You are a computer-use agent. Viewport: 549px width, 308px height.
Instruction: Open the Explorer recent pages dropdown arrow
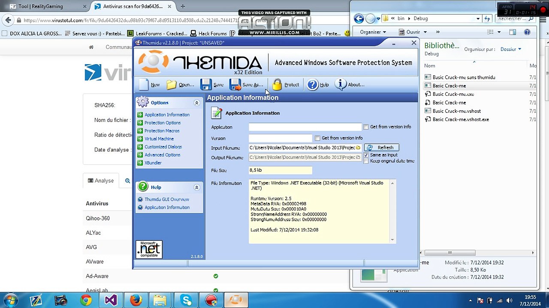(x=379, y=19)
